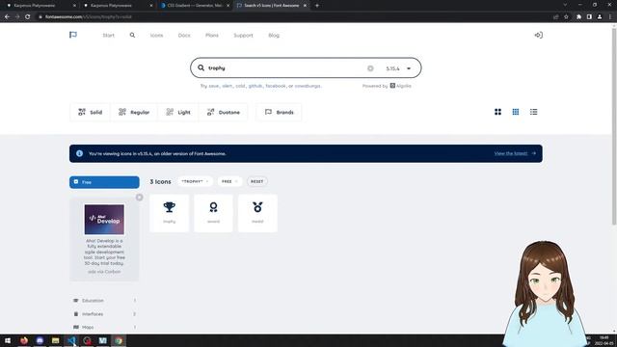Open the Plans navigation link

click(x=212, y=36)
